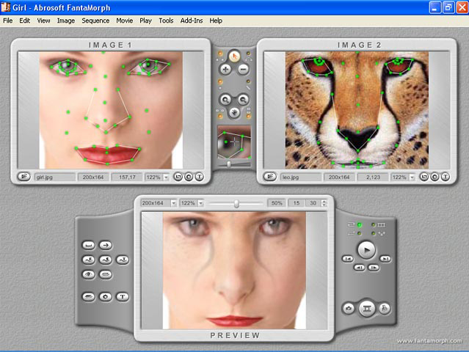Image resolution: width=469 pixels, height=352 pixels.
Task: Click the T text button in left preview panel
Action: click(123, 296)
